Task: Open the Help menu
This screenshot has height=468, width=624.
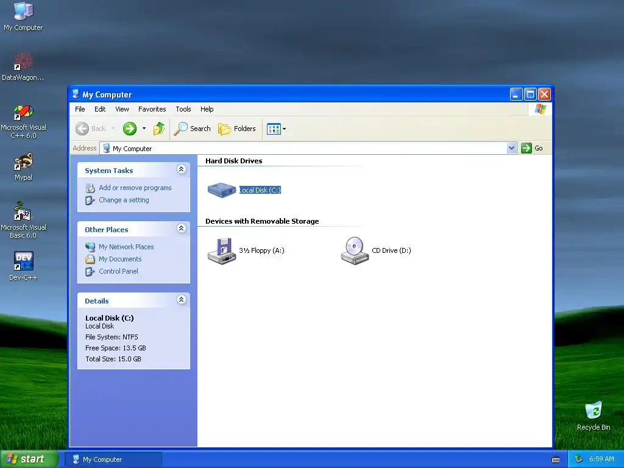Action: tap(207, 109)
